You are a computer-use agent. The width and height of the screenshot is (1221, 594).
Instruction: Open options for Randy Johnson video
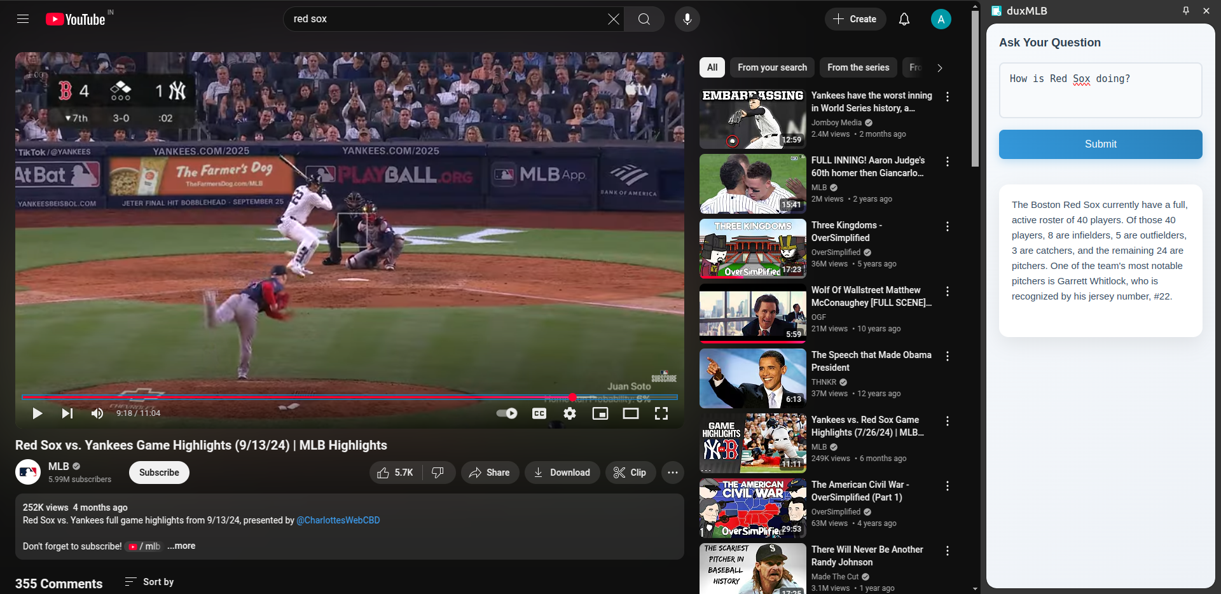pyautogui.click(x=948, y=551)
